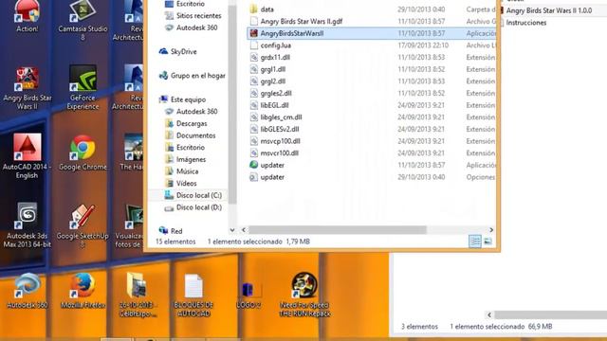Open the 26-10-2013 folder on desktop
Image resolution: width=607 pixels, height=341 pixels.
point(138,295)
